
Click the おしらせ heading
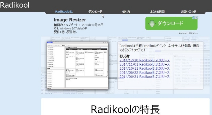[124, 56]
